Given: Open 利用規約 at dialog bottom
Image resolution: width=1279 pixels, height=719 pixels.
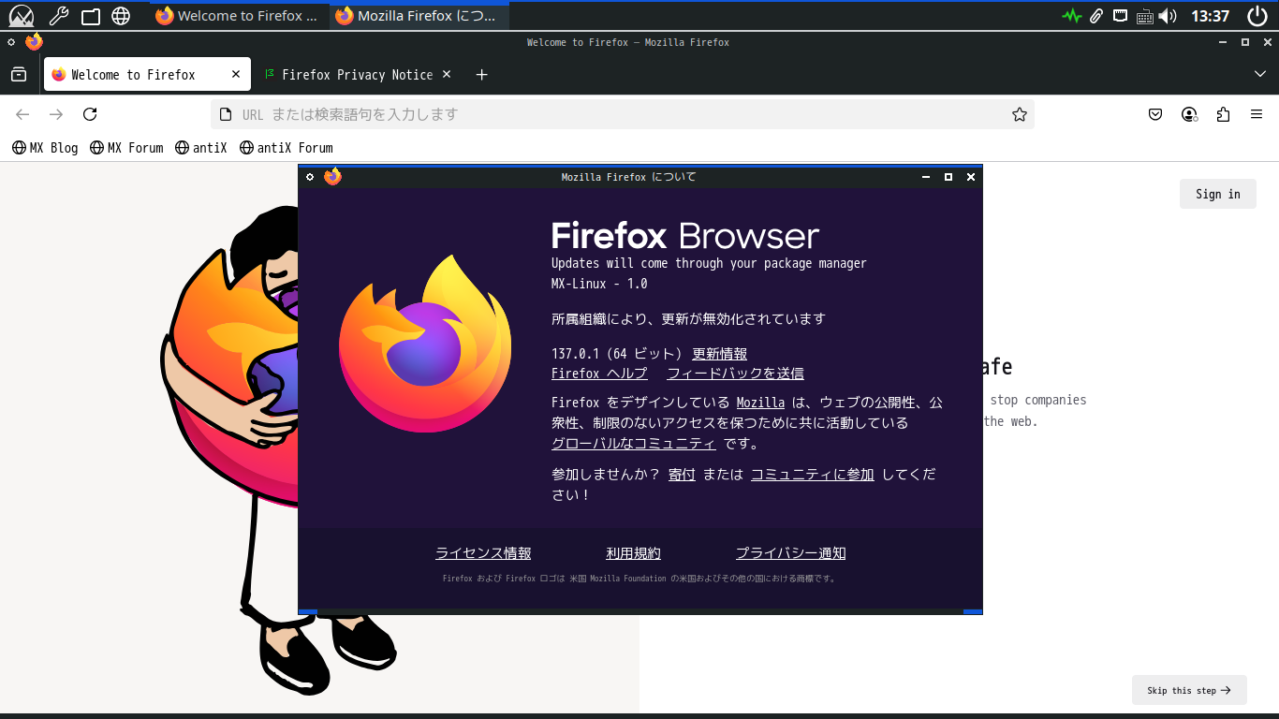Looking at the screenshot, I should click(633, 553).
